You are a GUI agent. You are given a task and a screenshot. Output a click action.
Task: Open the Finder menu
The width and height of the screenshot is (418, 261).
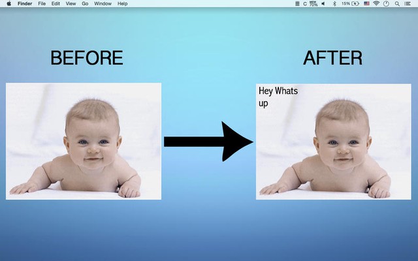[25, 3]
